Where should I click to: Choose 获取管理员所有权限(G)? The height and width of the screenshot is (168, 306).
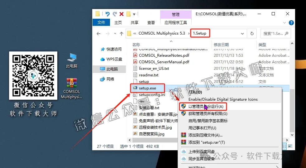coord(208,114)
